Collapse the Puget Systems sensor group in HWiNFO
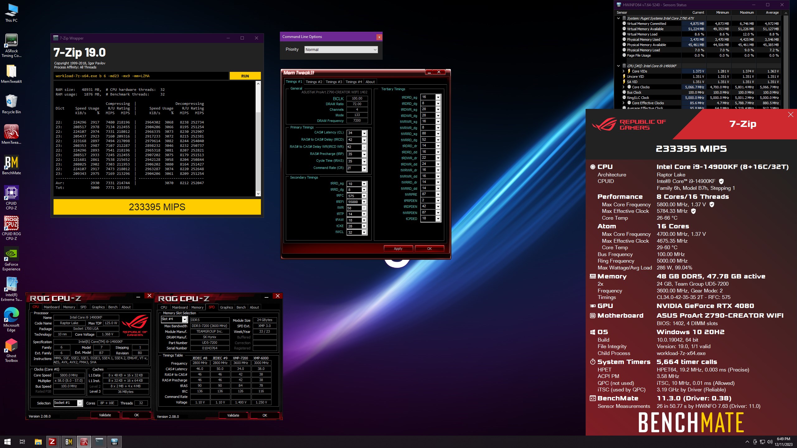Image resolution: width=797 pixels, height=448 pixels. (618, 18)
